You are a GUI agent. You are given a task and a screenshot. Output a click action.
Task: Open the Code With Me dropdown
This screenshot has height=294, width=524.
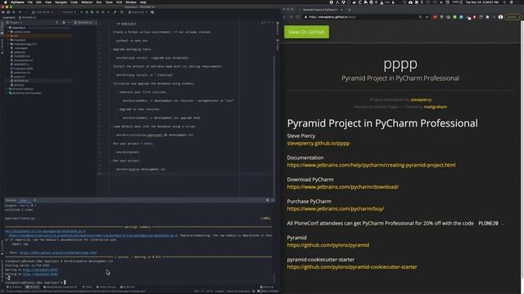(43, 12)
